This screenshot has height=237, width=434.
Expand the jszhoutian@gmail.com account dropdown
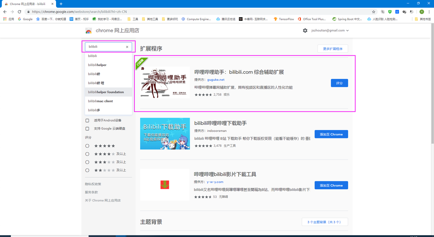click(x=330, y=31)
